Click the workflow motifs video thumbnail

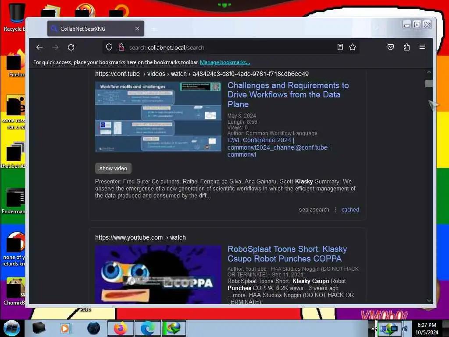[x=158, y=117]
